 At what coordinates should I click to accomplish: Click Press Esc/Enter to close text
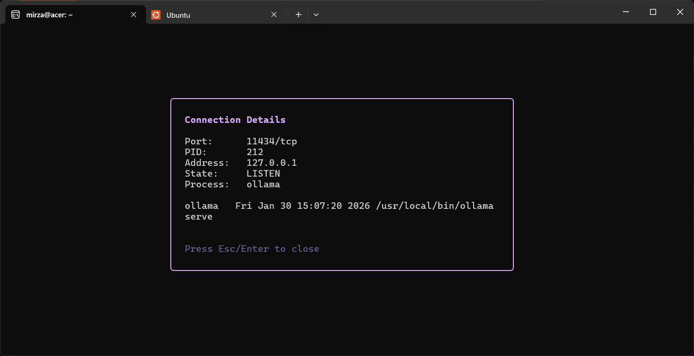[x=252, y=249]
